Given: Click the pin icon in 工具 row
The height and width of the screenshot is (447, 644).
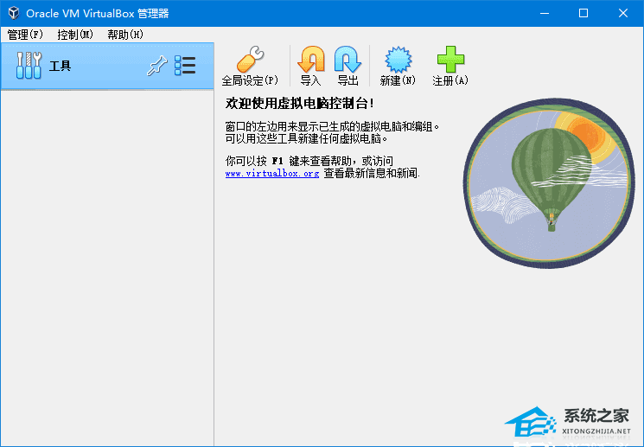Looking at the screenshot, I should 156,66.
